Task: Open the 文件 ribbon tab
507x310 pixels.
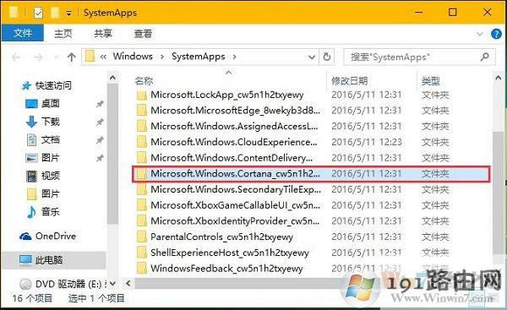Action: (x=22, y=33)
